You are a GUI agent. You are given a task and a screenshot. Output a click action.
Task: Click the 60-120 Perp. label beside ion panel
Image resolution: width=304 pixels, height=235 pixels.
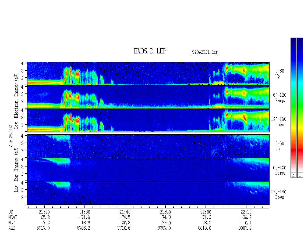[280, 170]
